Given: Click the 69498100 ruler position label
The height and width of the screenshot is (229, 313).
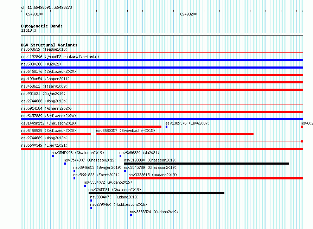Looking at the screenshot, I should [34, 14].
